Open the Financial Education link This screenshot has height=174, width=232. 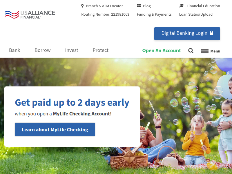coord(203,6)
